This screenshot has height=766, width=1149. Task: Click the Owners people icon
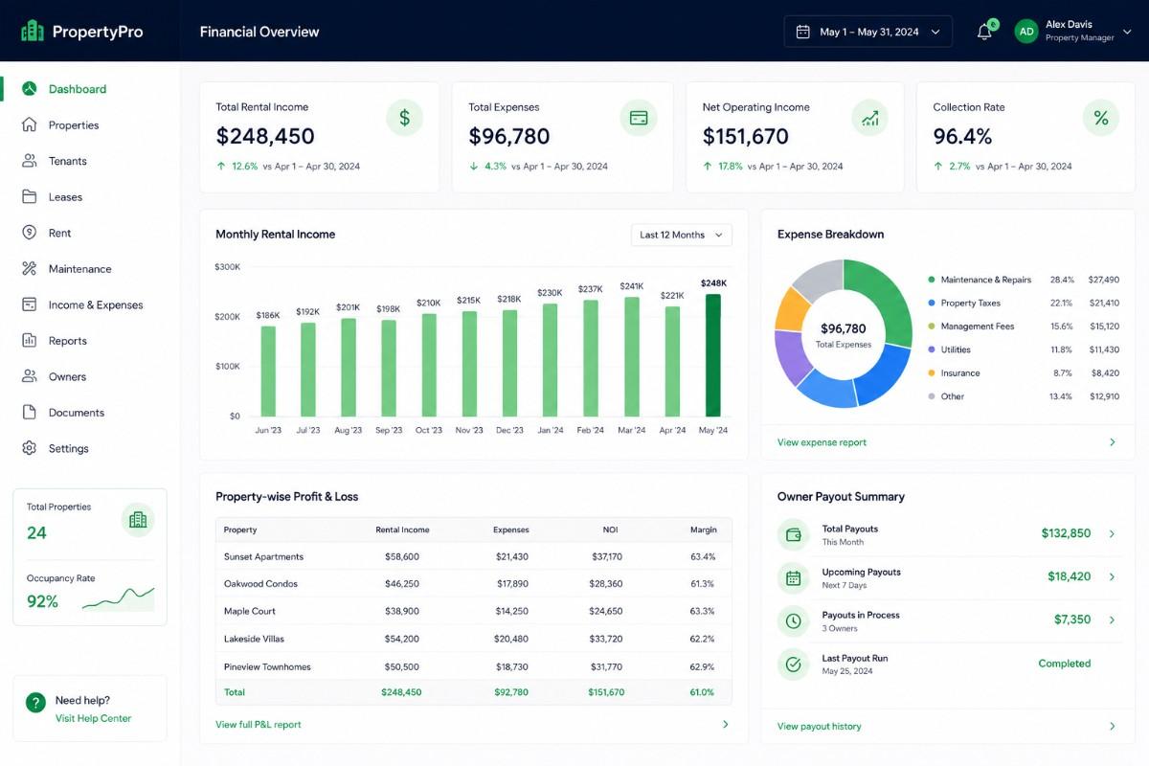pos(30,376)
